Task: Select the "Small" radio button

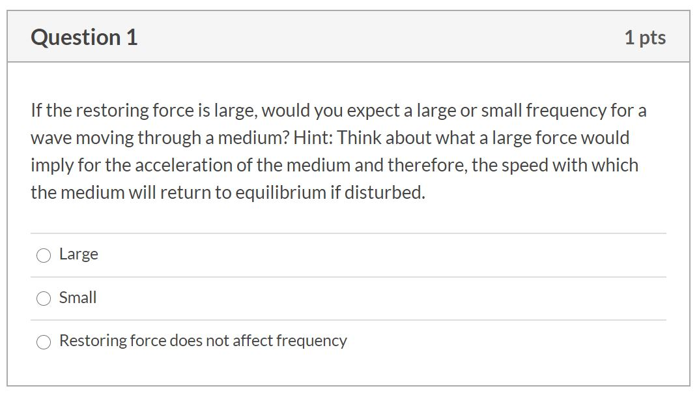Action: (x=43, y=298)
